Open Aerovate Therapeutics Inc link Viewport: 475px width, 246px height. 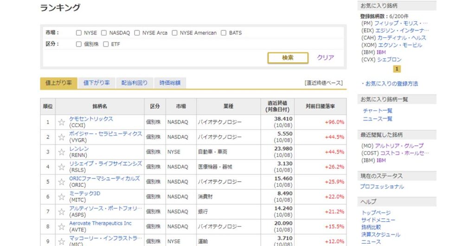tap(100, 223)
